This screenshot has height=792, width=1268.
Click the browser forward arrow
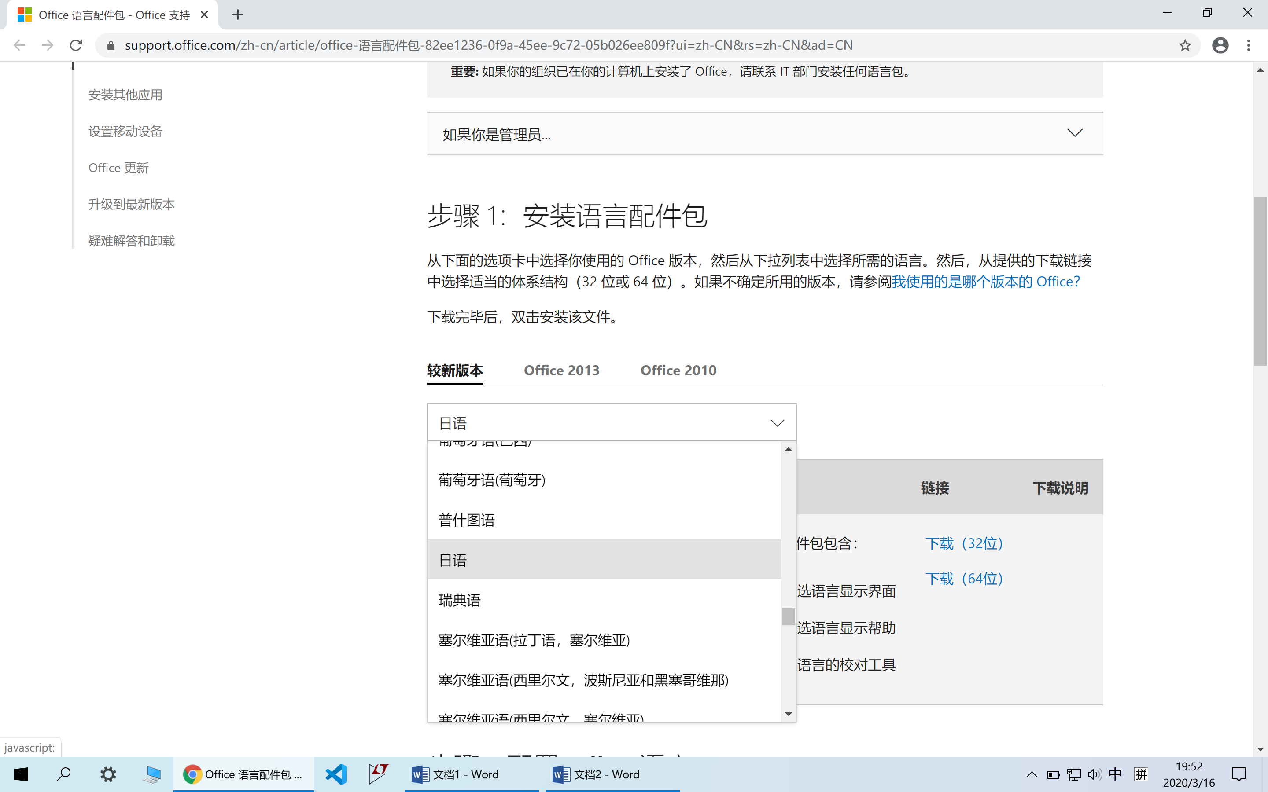coord(48,46)
